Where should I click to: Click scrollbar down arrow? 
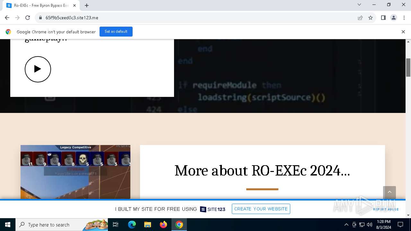pyautogui.click(x=408, y=215)
